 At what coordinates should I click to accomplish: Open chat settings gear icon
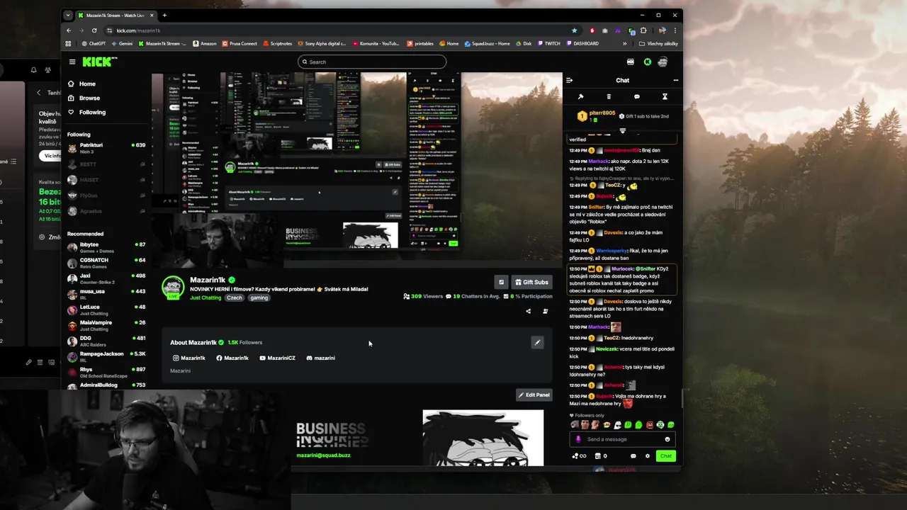click(647, 456)
